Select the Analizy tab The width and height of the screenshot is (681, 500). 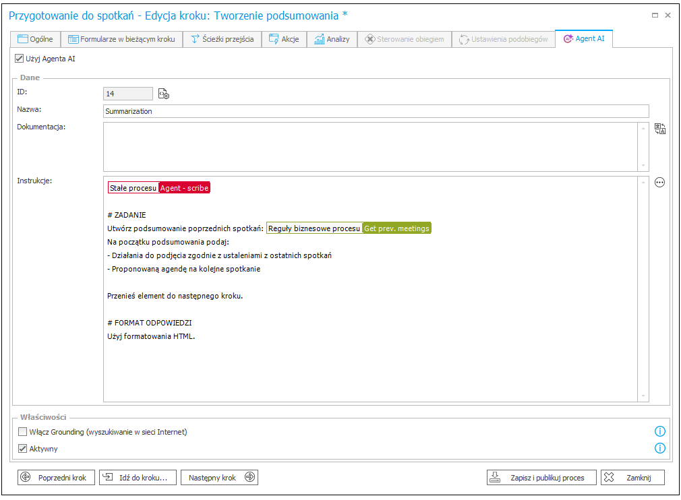point(332,39)
